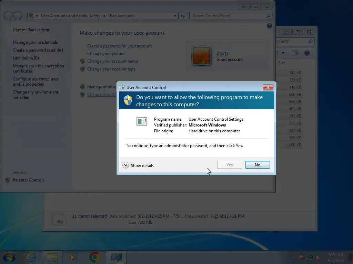
Task: Open the view options dropdown in Fonts window
Action: [x=283, y=53]
